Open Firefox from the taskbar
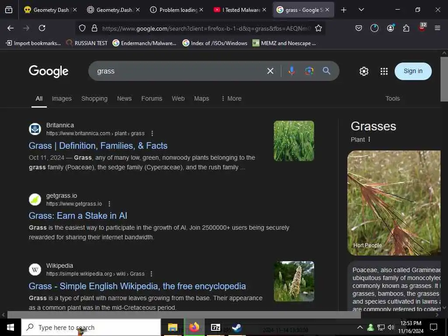 (x=194, y=327)
